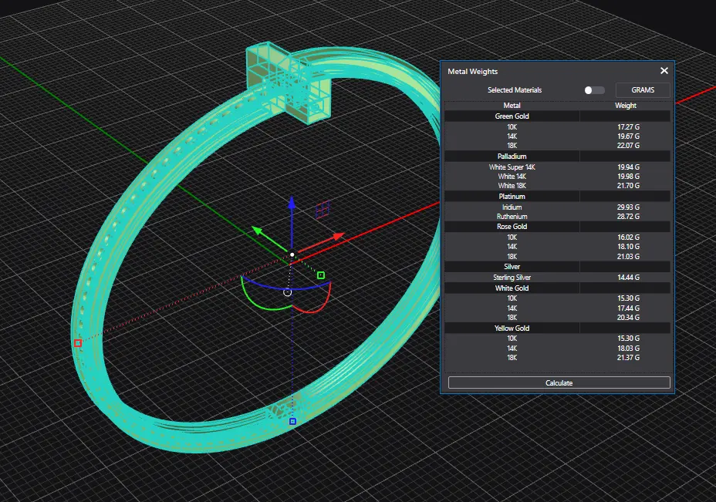Toggle the Selected Materials switch
The image size is (716, 502).
tap(594, 90)
